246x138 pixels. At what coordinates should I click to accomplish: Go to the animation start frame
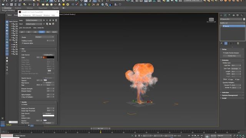coord(189,136)
